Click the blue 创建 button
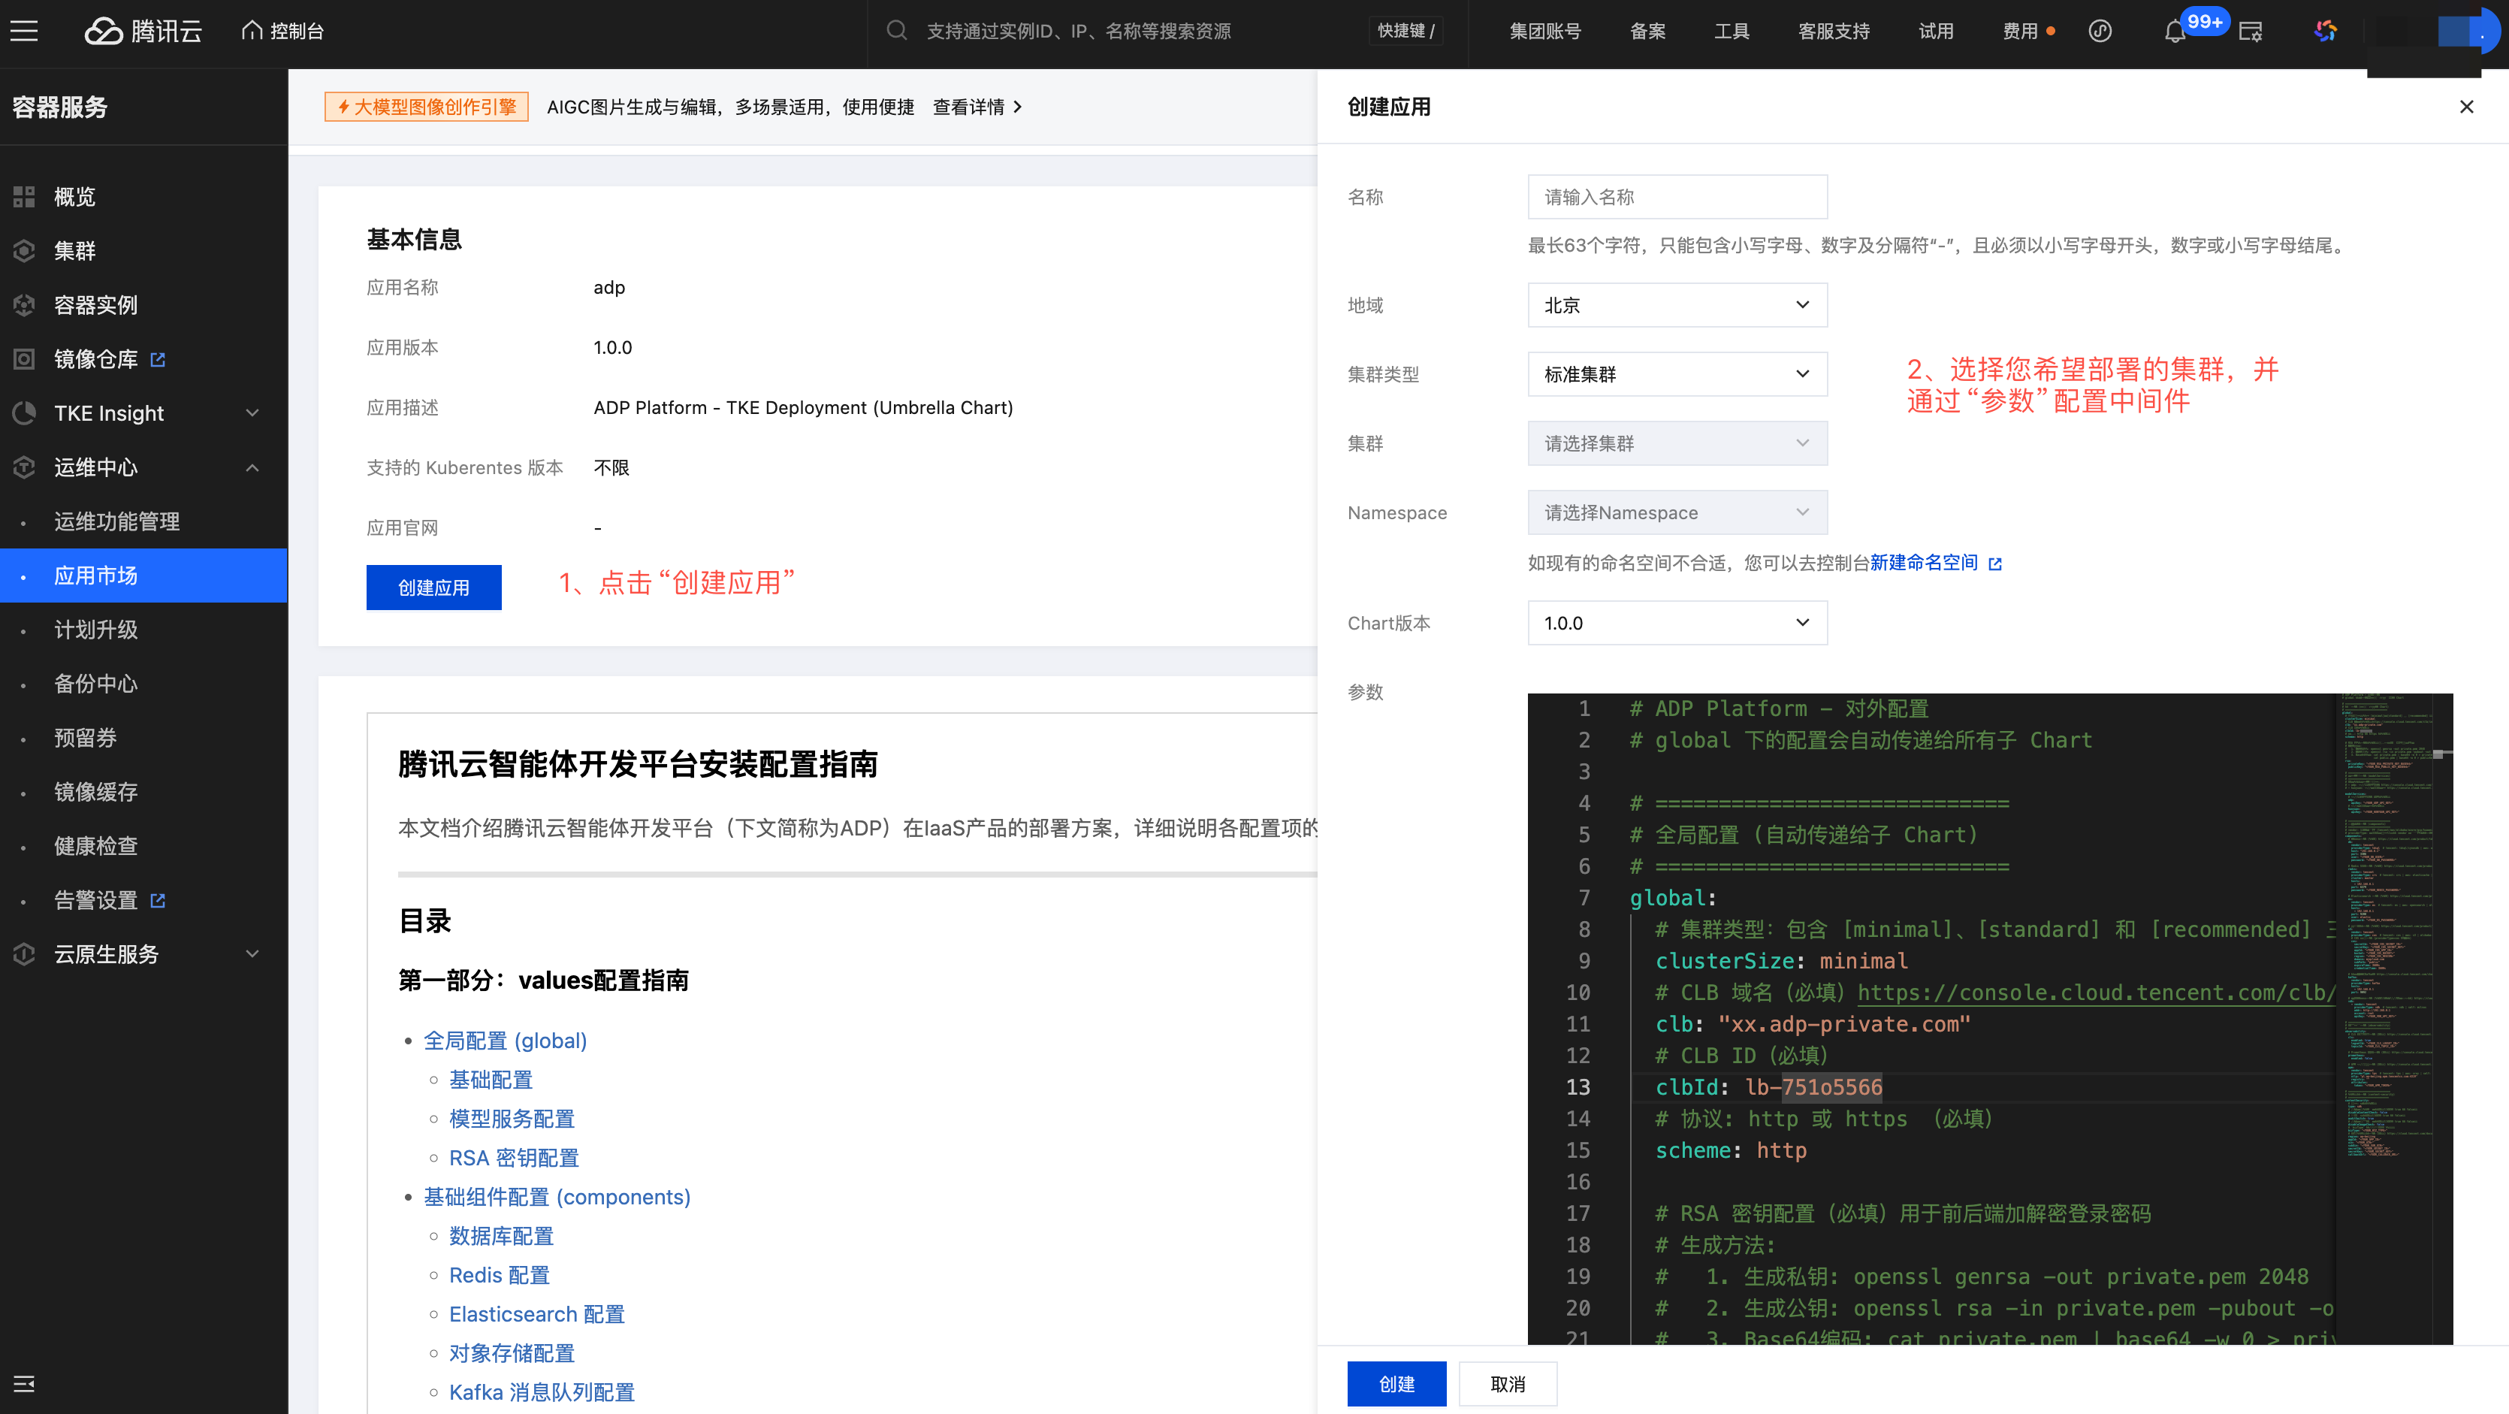The height and width of the screenshot is (1414, 2509). [x=1396, y=1384]
